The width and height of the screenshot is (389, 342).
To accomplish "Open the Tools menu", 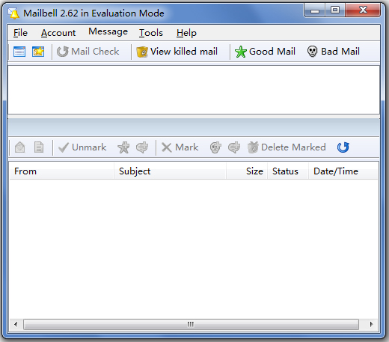I will tap(151, 33).
